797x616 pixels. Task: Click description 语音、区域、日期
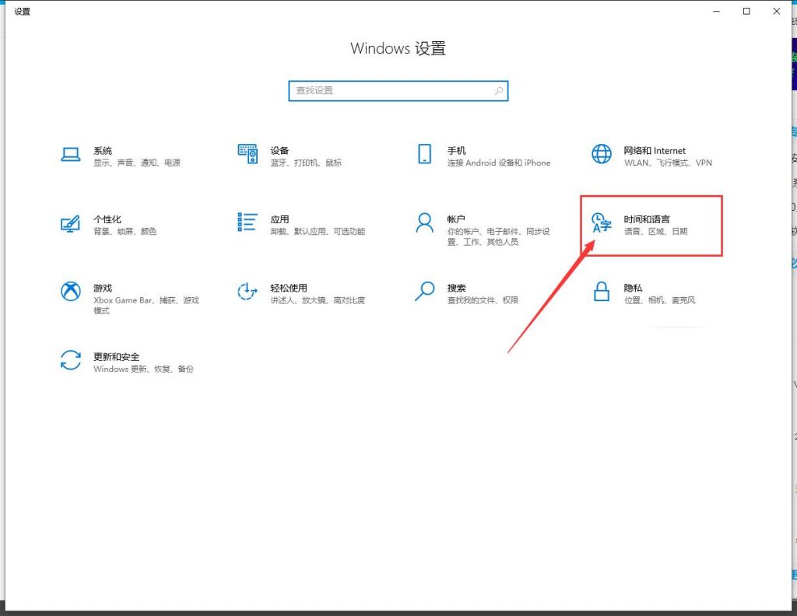[655, 232]
